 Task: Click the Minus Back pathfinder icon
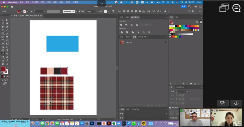point(149,32)
